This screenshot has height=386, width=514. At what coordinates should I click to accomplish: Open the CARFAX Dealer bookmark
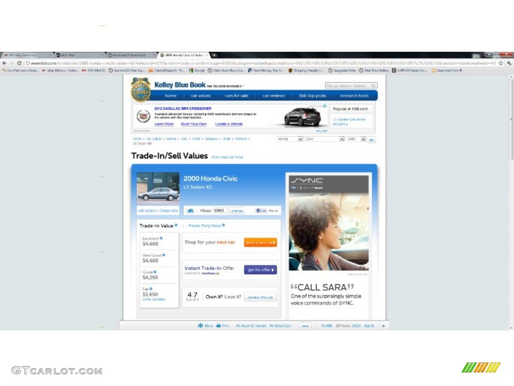click(x=410, y=70)
